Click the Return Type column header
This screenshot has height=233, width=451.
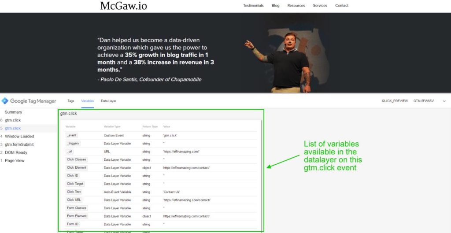tap(150, 126)
